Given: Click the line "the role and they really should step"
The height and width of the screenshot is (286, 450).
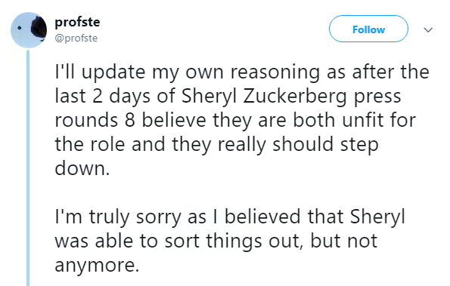Looking at the screenshot, I should 216,145.
